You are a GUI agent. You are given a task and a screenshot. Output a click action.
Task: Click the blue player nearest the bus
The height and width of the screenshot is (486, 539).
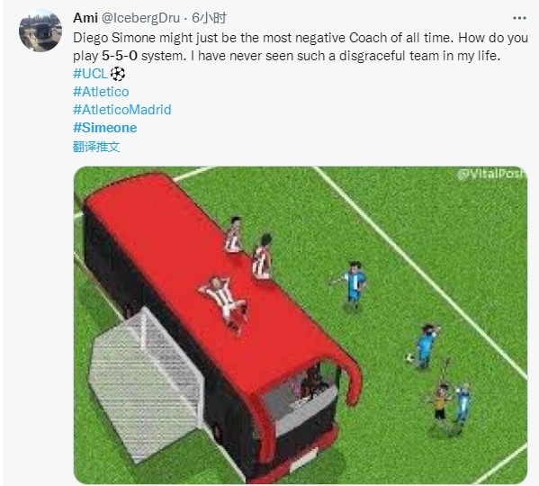click(x=354, y=285)
